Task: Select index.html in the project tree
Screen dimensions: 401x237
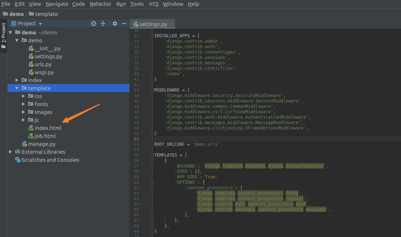Action: pyautogui.click(x=48, y=128)
